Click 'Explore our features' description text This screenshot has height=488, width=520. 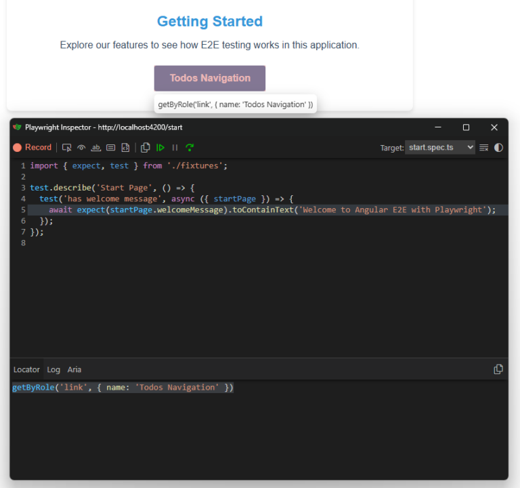[x=210, y=45]
